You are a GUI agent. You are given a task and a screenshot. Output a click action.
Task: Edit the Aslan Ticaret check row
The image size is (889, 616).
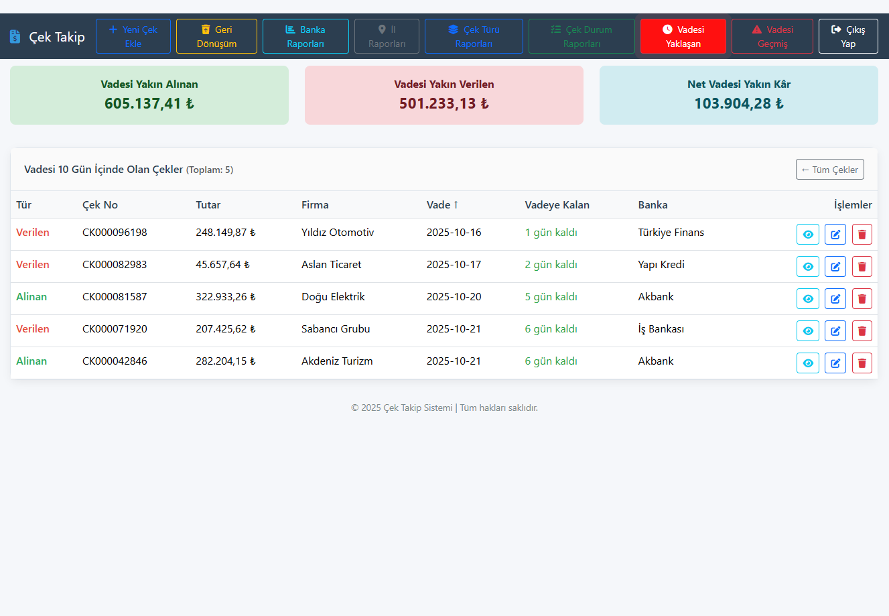tap(835, 267)
